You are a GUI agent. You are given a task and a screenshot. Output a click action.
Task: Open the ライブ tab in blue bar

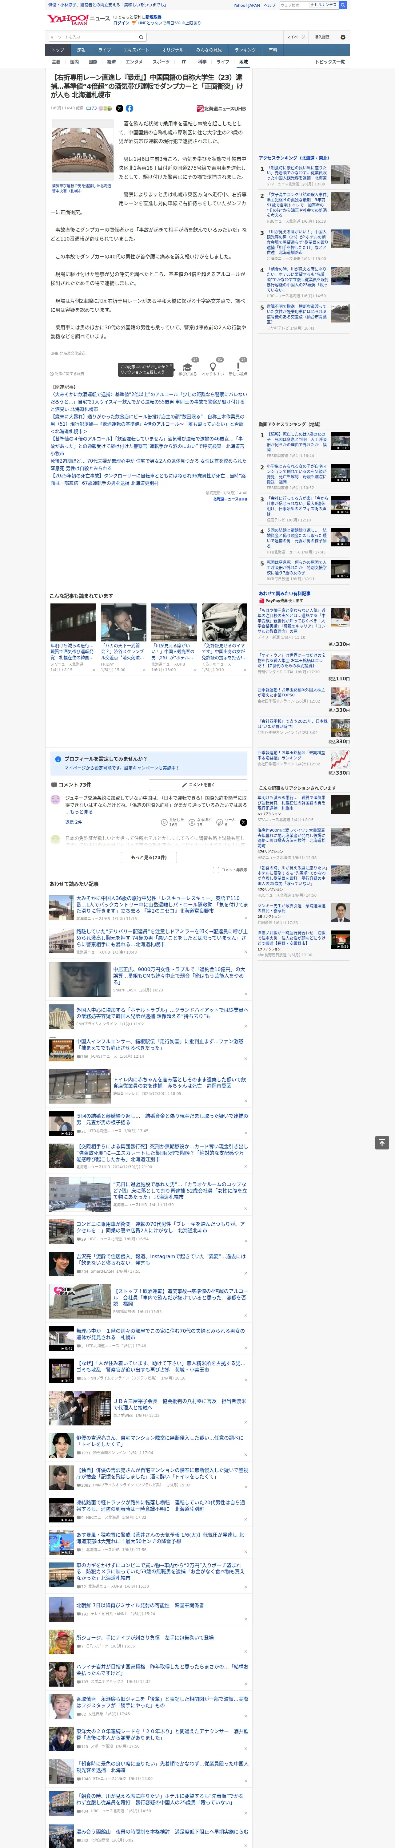[105, 50]
